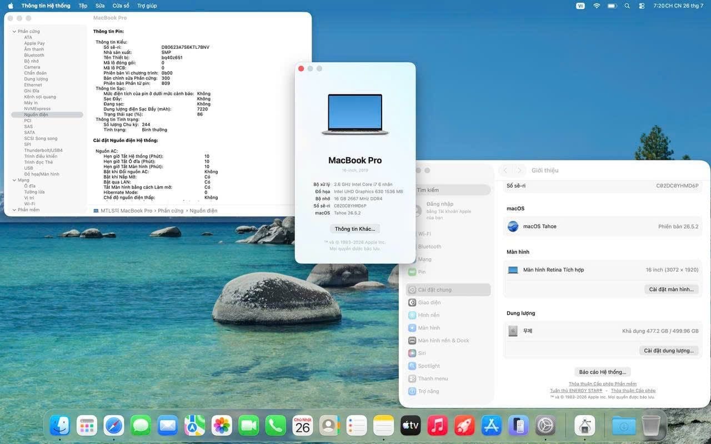Image resolution: width=711 pixels, height=444 pixels.
Task: Click Phần cứng in the bottom path bar
Action: [171, 211]
